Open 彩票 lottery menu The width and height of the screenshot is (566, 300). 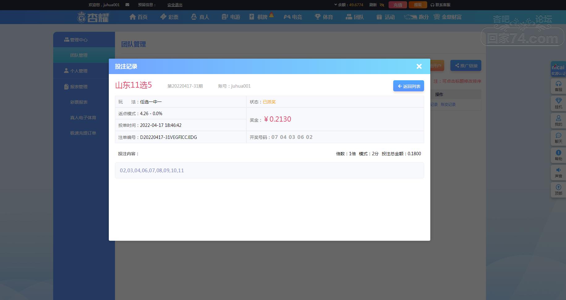click(x=169, y=17)
